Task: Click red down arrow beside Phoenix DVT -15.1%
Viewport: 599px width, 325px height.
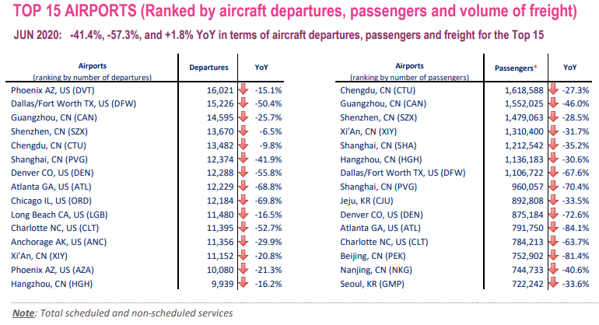Action: click(x=243, y=90)
